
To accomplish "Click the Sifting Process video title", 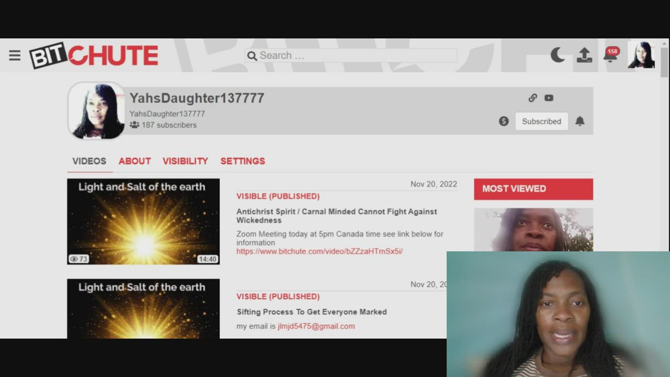I will [x=311, y=312].
